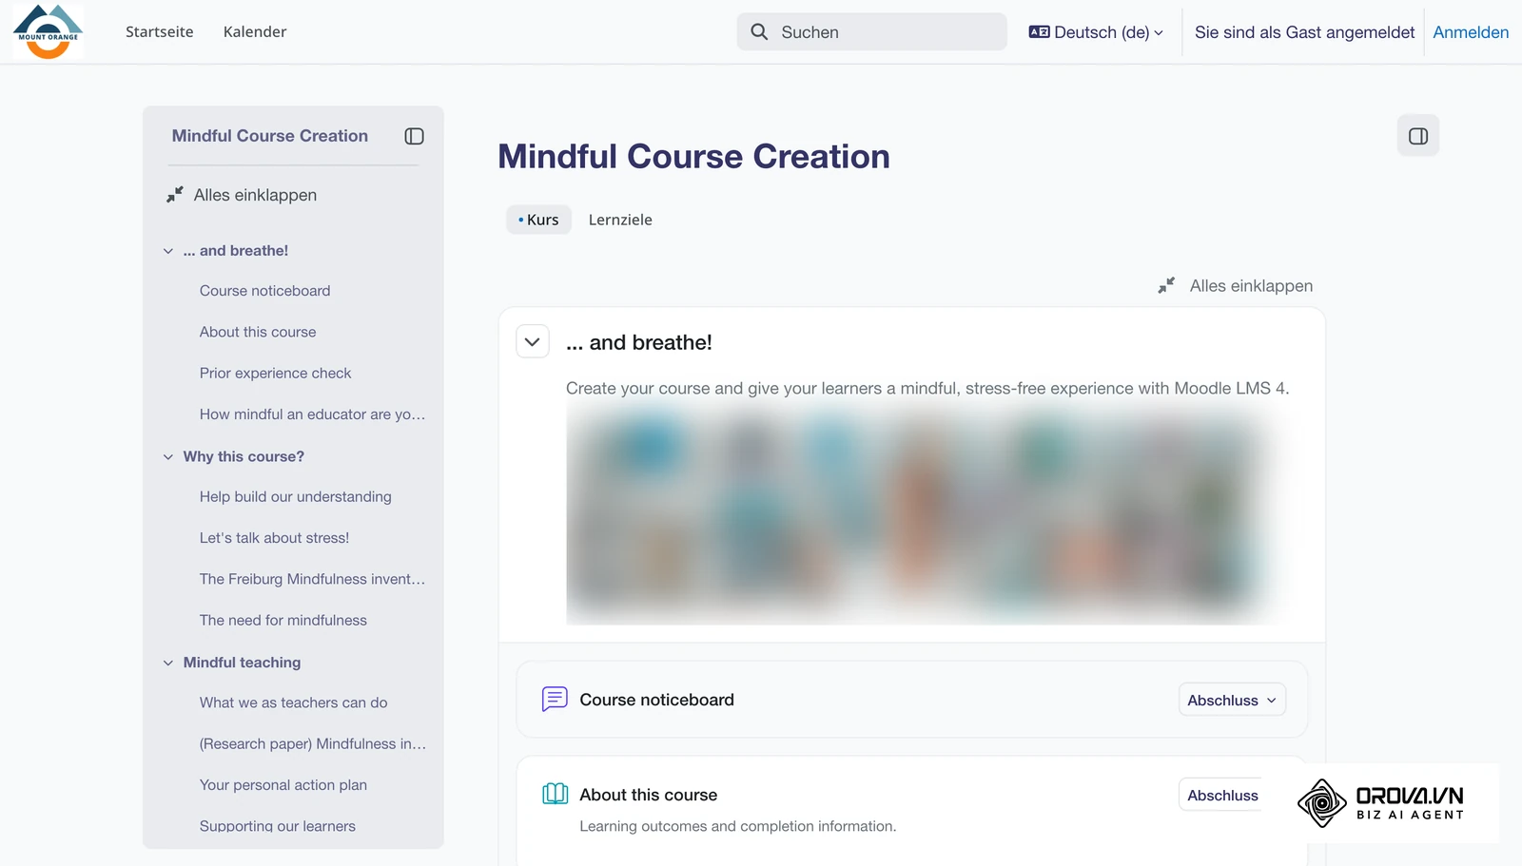Collapse '... and breathe!' in course index
The width and height of the screenshot is (1522, 866).
[168, 251]
